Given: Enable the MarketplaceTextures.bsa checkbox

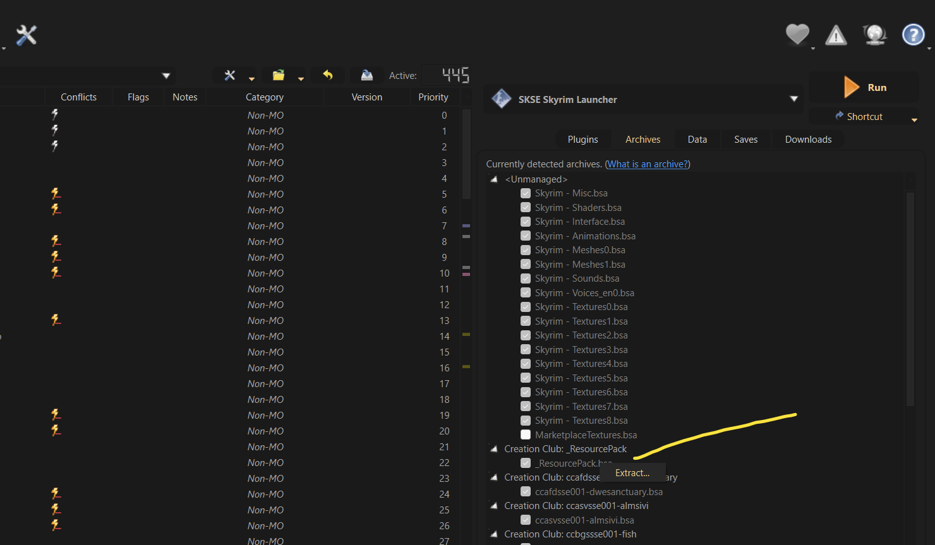Looking at the screenshot, I should [526, 434].
